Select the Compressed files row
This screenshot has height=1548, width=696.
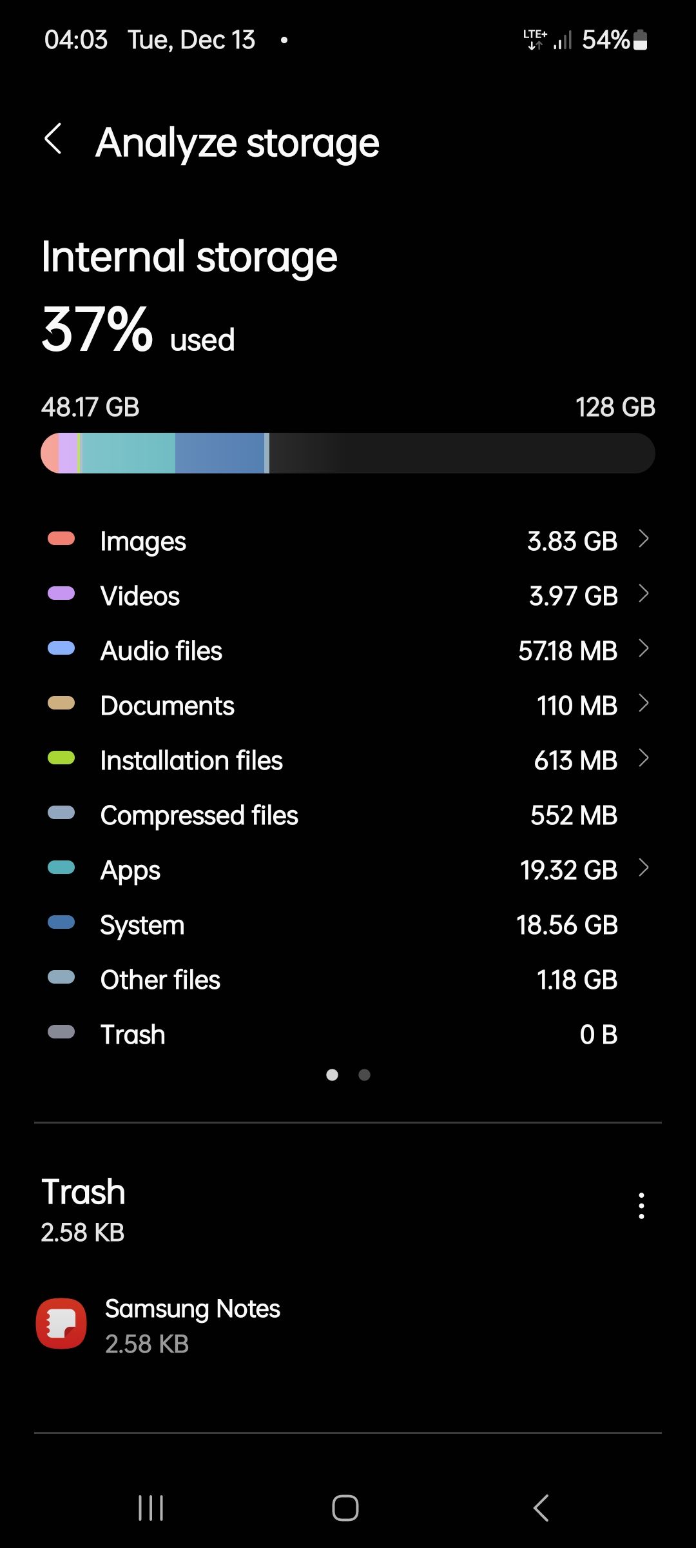(348, 815)
